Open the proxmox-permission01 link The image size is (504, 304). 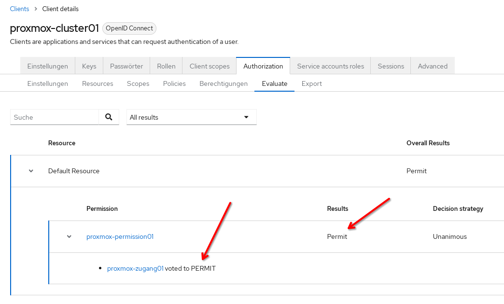click(120, 236)
